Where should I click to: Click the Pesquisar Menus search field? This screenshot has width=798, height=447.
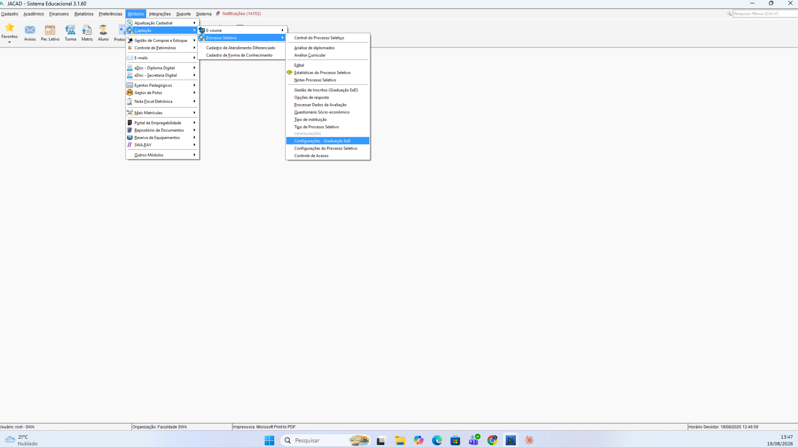765,14
